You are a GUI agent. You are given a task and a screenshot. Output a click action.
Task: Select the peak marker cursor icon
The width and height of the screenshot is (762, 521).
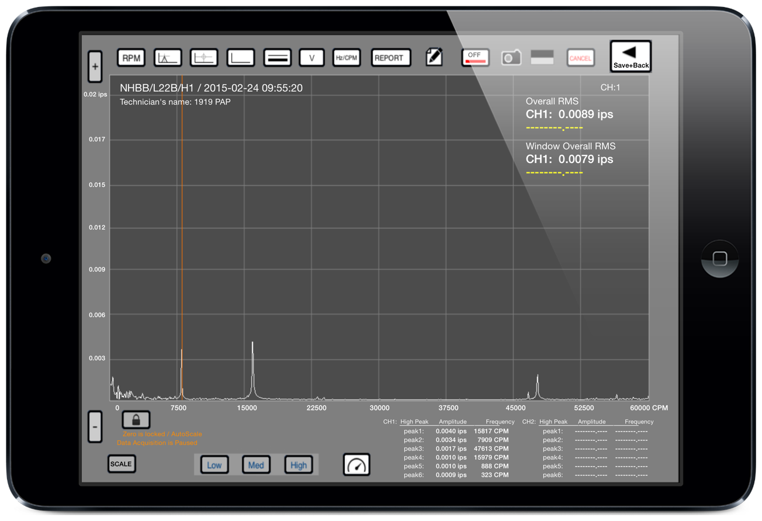coord(168,58)
